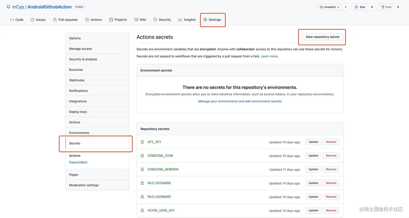Viewport: 409px width, 218px height.
Task: Update the API_KEY secret
Action: tap(313, 142)
